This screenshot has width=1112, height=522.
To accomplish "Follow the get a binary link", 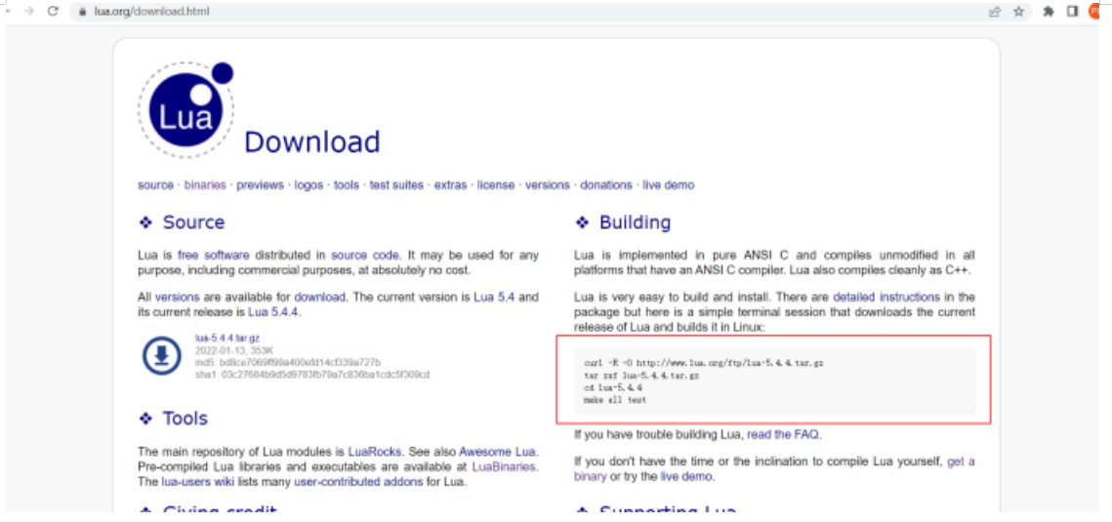I will pos(774,469).
